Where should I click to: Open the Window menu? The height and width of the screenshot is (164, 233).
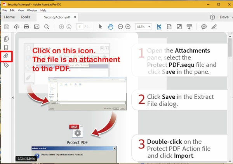tap(32, 10)
